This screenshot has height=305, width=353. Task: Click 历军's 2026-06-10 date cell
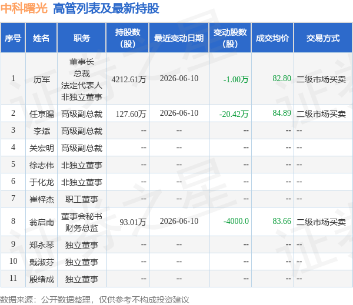click(x=179, y=78)
